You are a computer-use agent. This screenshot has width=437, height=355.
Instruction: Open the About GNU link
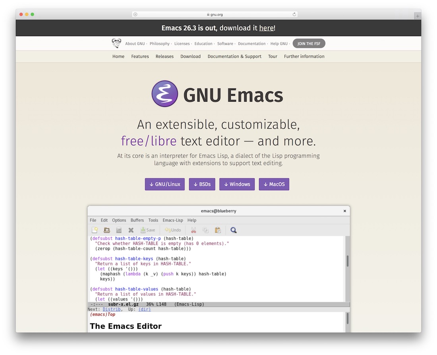click(x=135, y=43)
